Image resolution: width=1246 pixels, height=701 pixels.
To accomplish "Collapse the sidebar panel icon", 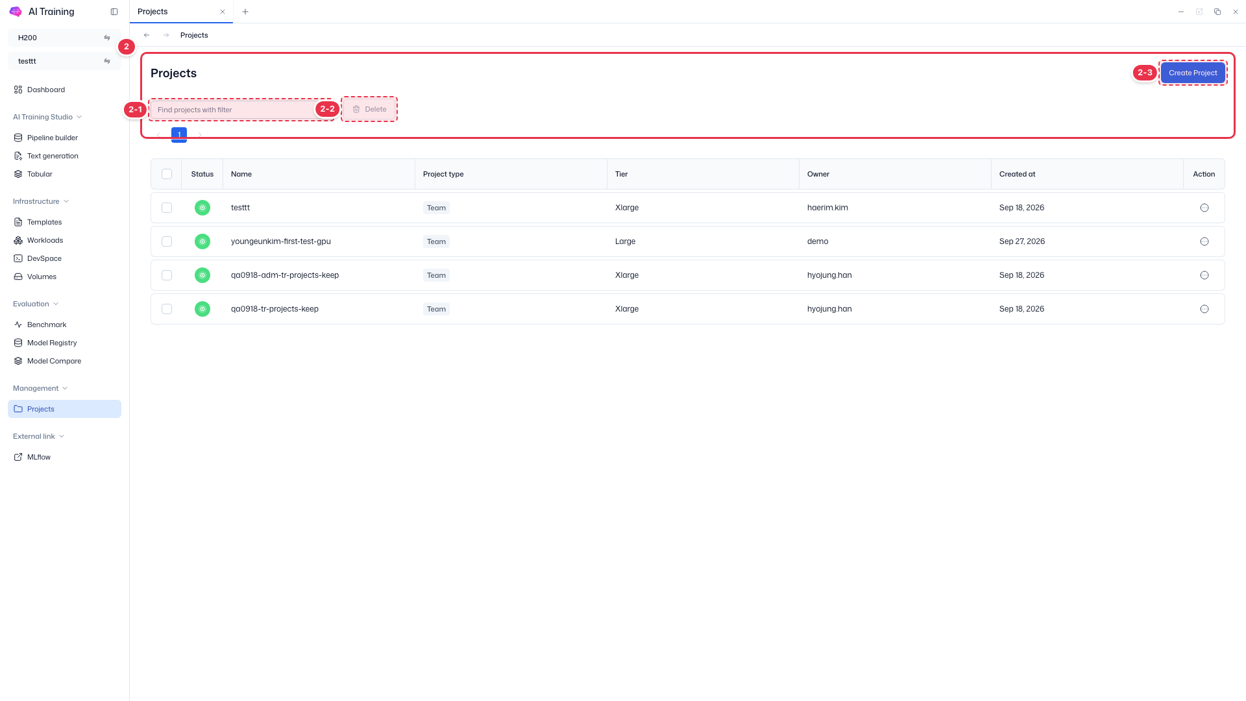I will [x=114, y=12].
